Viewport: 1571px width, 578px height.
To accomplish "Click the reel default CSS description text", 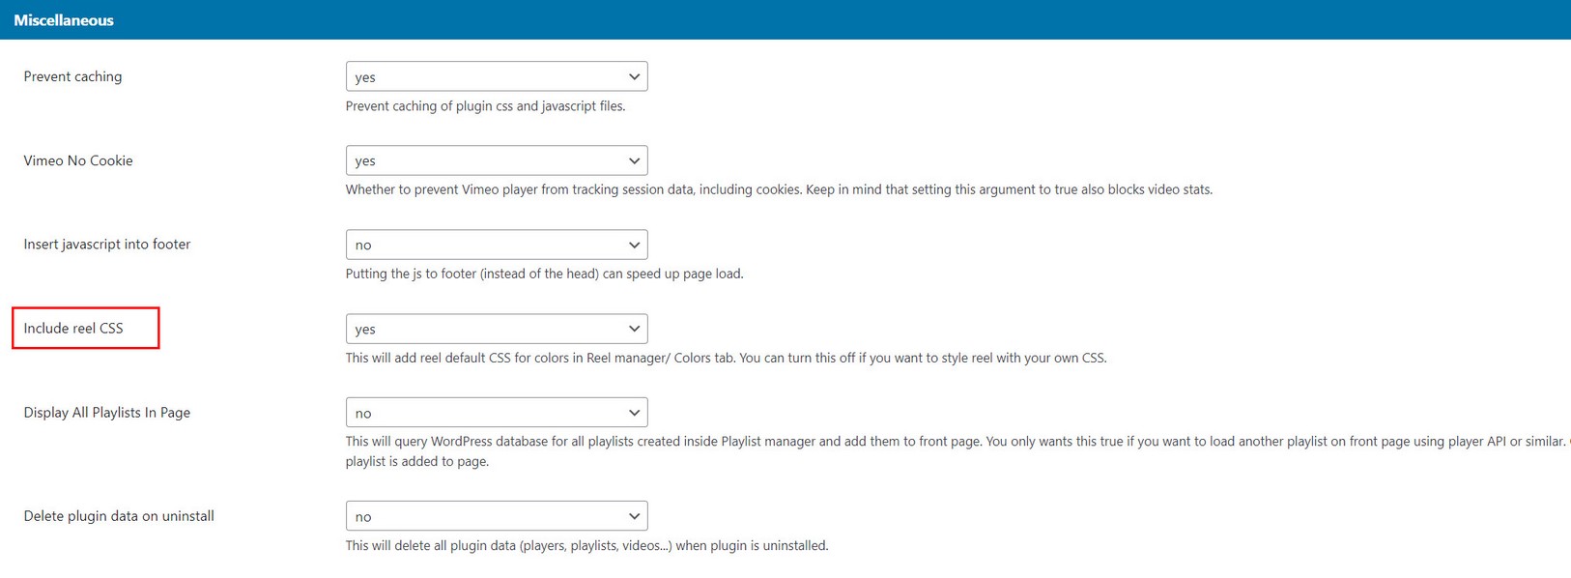I will [726, 358].
